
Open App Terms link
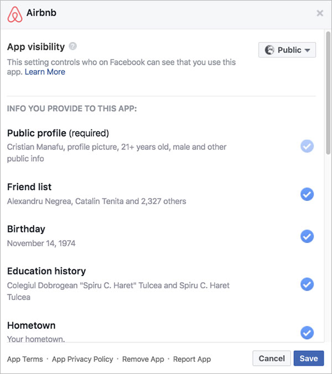point(25,359)
